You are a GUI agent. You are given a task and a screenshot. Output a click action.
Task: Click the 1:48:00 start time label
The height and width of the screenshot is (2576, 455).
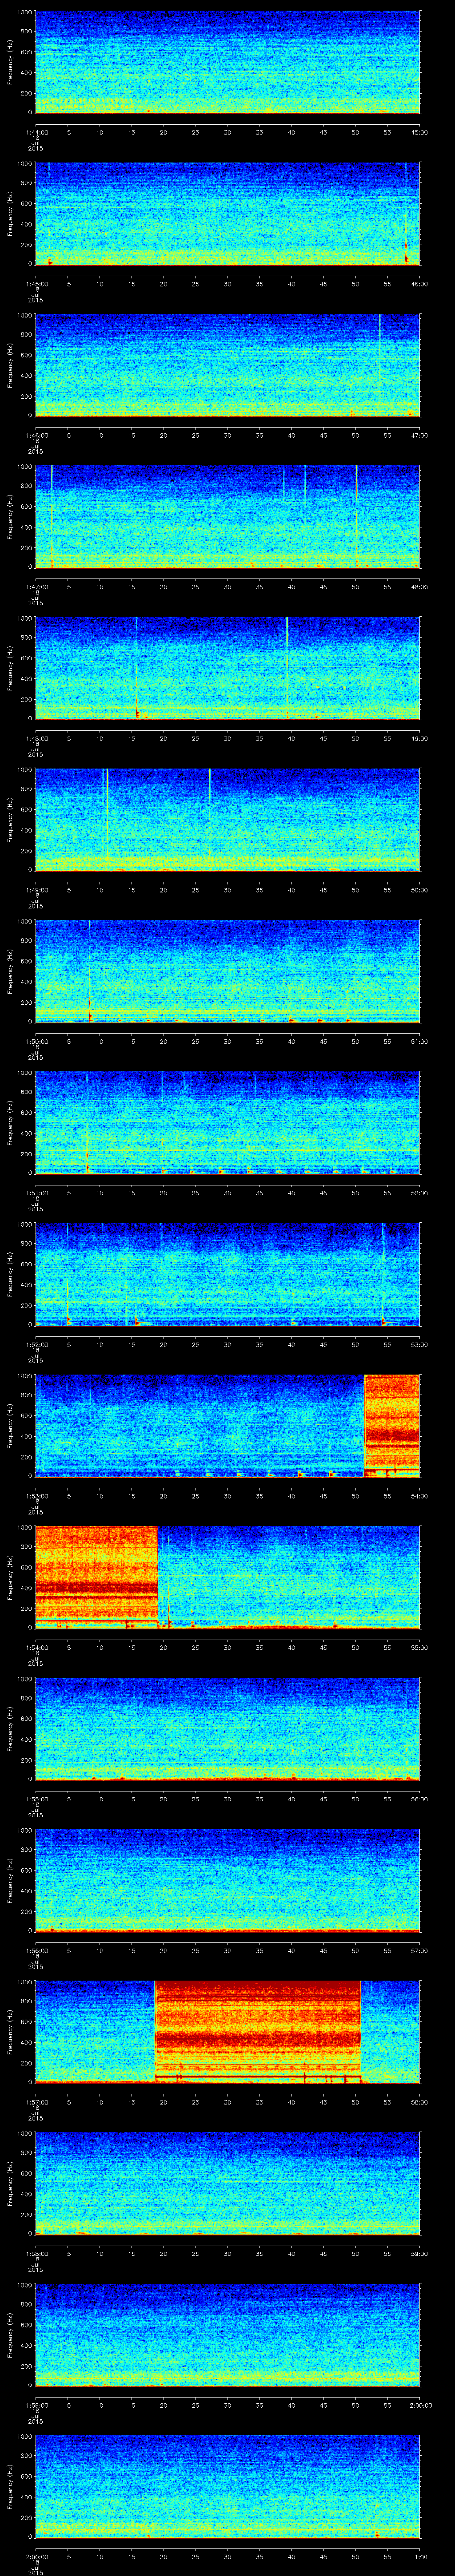[37, 738]
